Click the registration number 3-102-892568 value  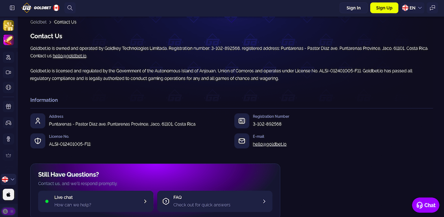click(x=267, y=124)
